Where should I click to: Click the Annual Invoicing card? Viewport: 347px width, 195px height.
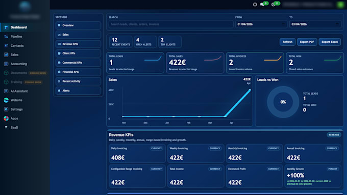click(x=312, y=153)
